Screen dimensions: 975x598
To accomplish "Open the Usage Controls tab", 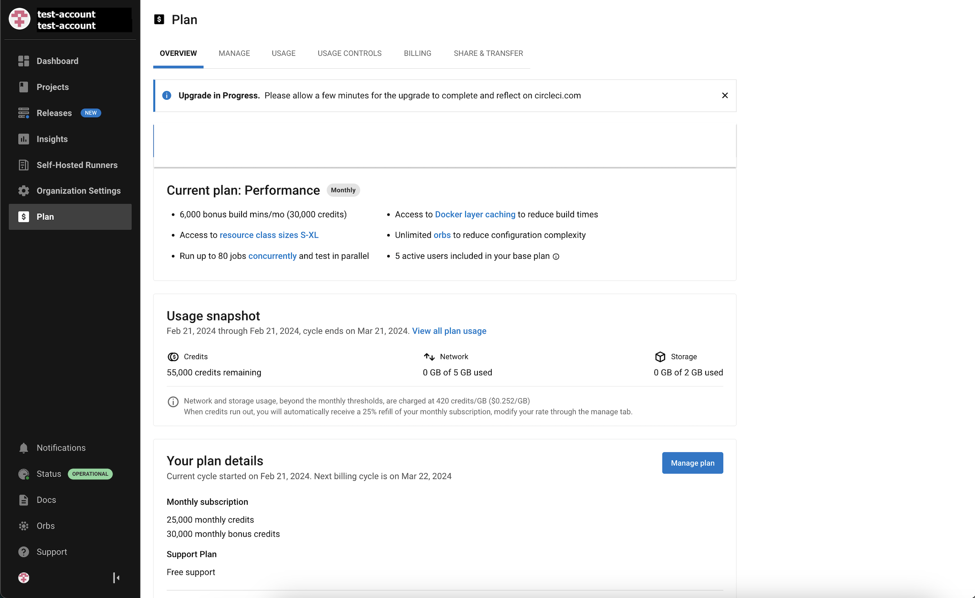I will click(349, 54).
